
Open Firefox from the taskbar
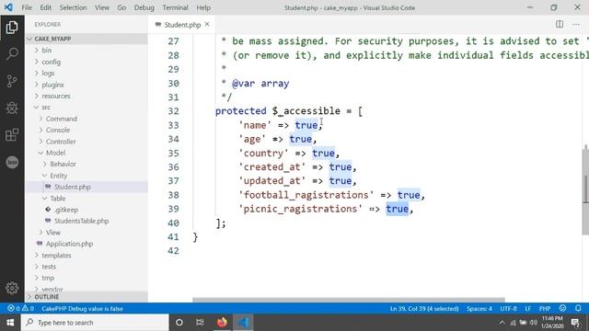222,323
